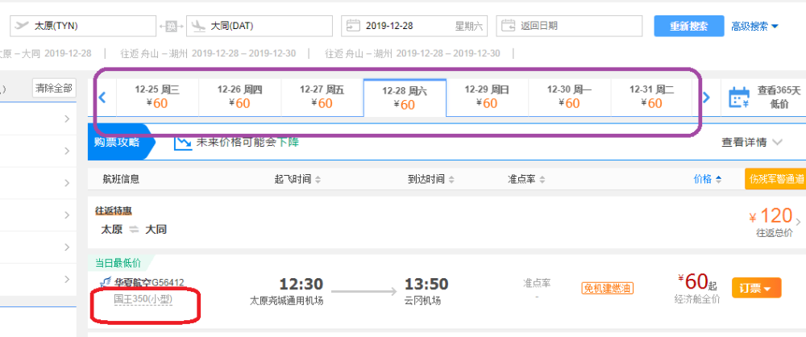Click the 重新搜索 search again button

(x=688, y=26)
